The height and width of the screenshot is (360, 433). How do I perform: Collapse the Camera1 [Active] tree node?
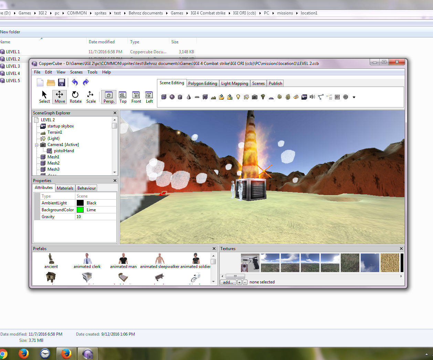pos(36,145)
